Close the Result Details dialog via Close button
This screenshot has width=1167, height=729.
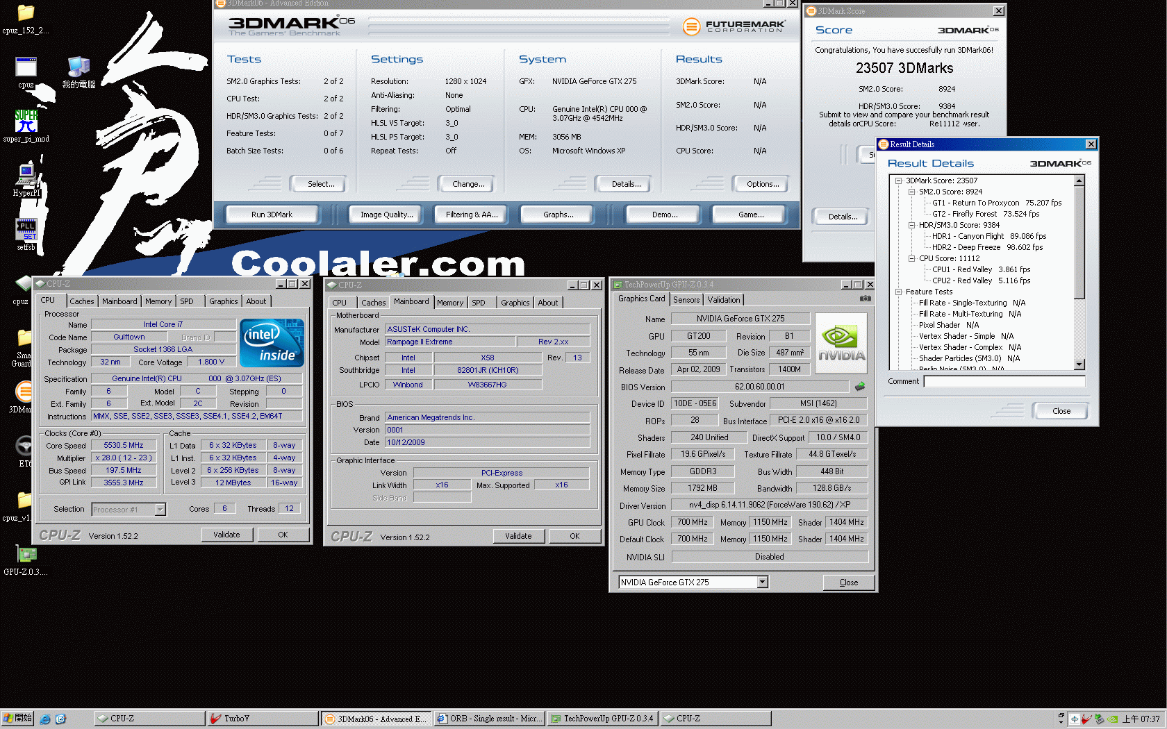click(x=1061, y=411)
